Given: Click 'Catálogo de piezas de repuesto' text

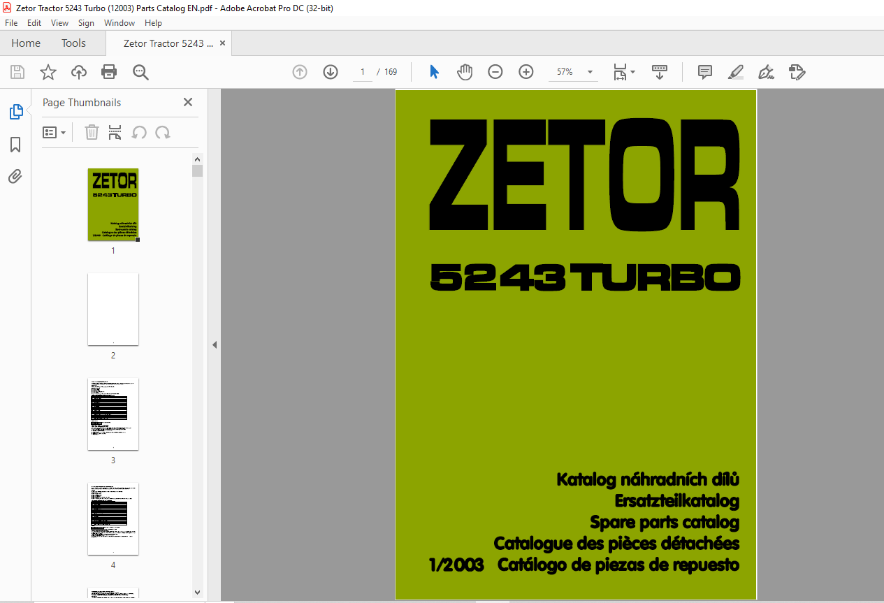Looking at the screenshot, I should point(618,565).
